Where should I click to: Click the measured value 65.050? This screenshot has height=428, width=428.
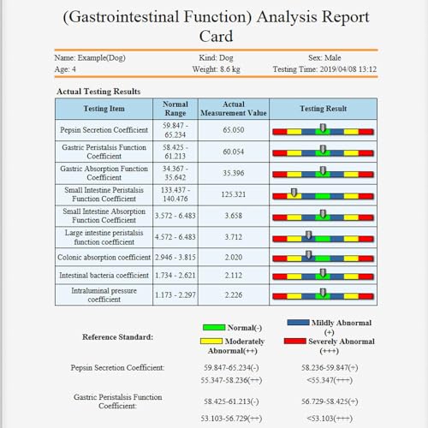coord(234,130)
